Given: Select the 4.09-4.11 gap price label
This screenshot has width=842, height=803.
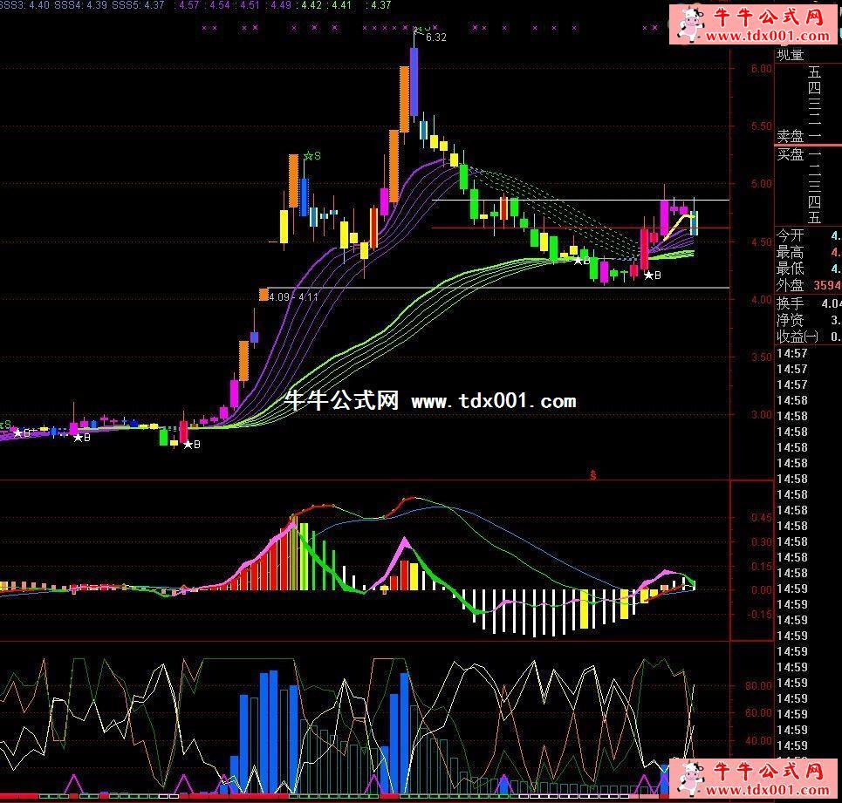Looking at the screenshot, I should pyautogui.click(x=295, y=297).
